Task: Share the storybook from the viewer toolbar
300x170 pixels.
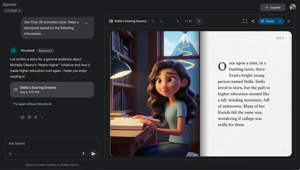Action: click(253, 21)
